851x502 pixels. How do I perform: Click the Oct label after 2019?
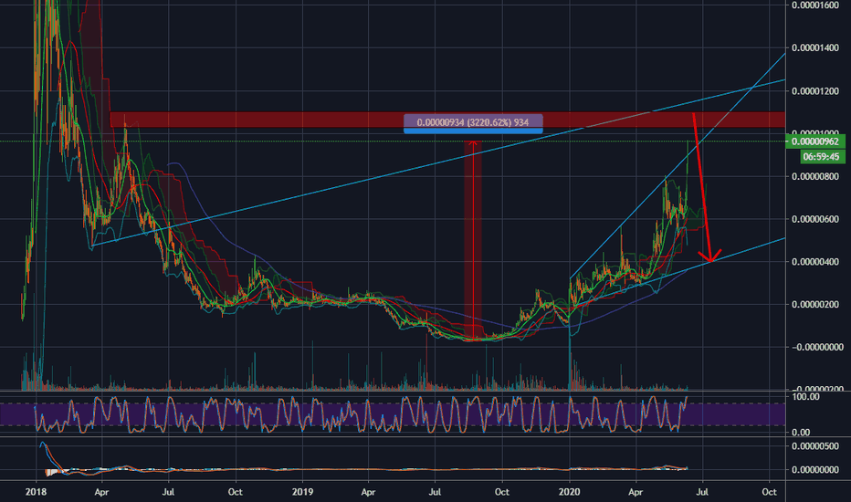pos(502,492)
